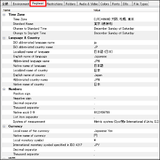Collapse the Currency group
This screenshot has width=160, height=160.
point(4,126)
